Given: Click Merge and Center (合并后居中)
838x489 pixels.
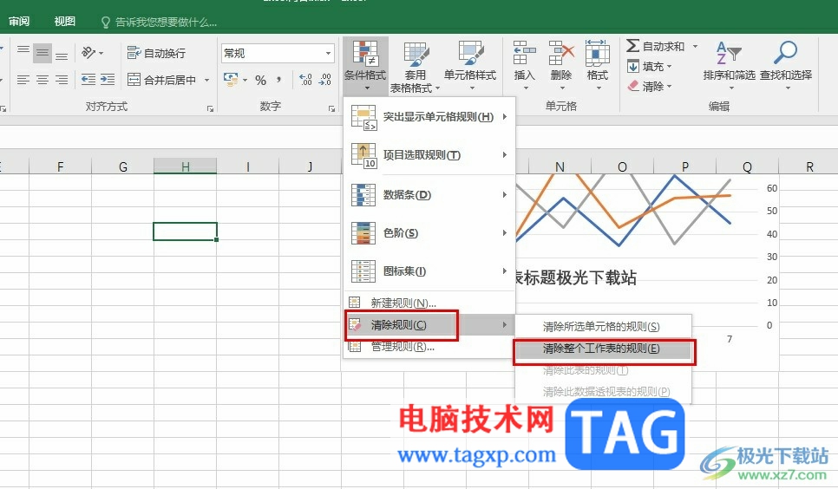Looking at the screenshot, I should [x=161, y=80].
